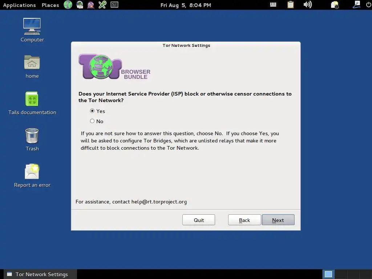Click the ISP censorship question text
The height and width of the screenshot is (279, 372).
[x=185, y=97]
